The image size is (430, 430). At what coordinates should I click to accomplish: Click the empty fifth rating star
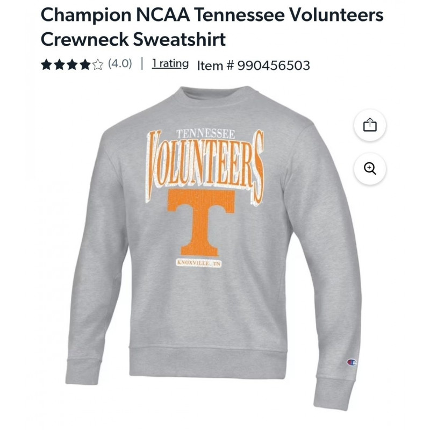[x=98, y=64]
